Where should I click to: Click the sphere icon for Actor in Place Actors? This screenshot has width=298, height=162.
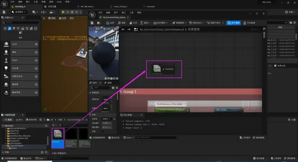[x=6, y=44]
